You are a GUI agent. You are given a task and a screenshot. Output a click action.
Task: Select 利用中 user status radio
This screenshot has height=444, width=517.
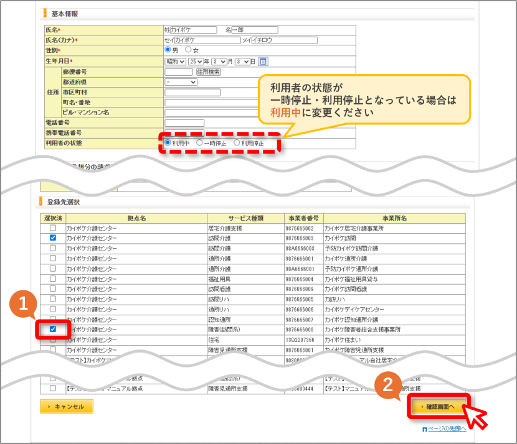[168, 143]
